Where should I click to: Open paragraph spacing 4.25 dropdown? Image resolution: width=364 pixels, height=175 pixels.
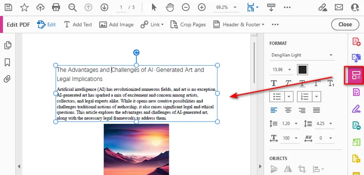point(324,124)
